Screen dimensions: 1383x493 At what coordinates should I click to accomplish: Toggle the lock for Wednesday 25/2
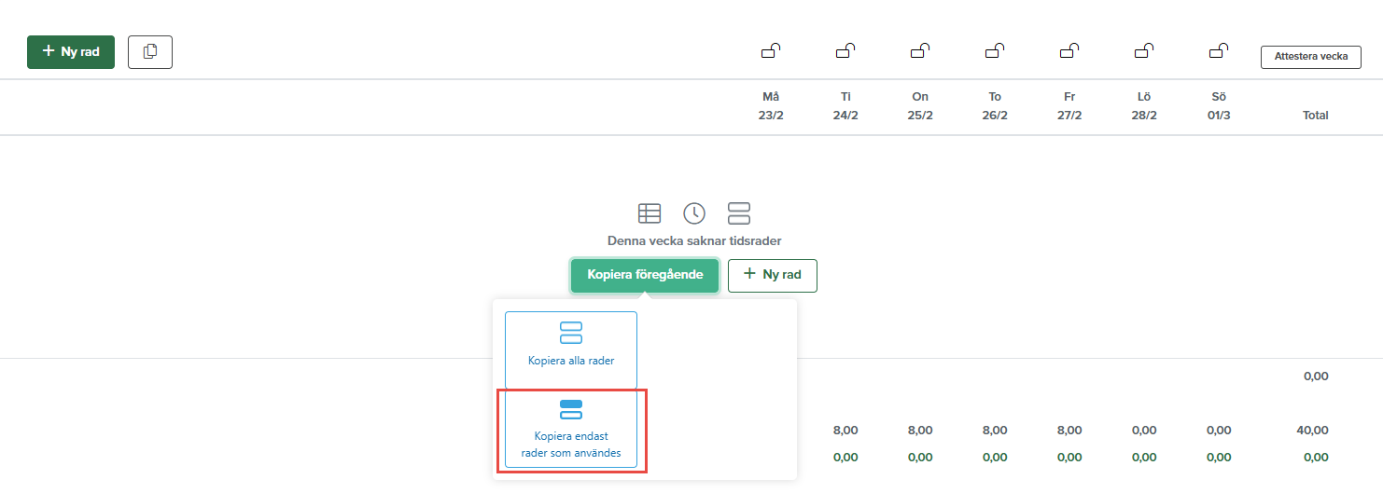pyautogui.click(x=919, y=51)
